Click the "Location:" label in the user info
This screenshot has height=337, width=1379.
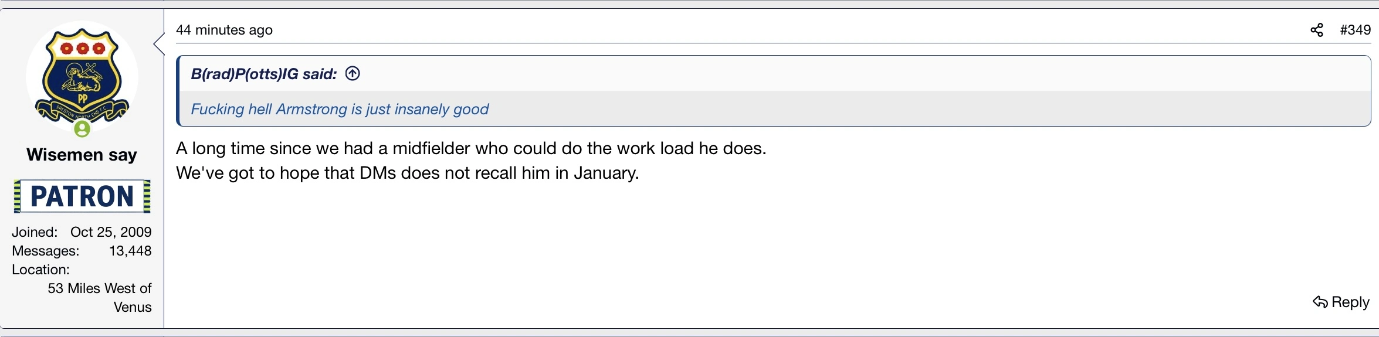[x=40, y=270]
